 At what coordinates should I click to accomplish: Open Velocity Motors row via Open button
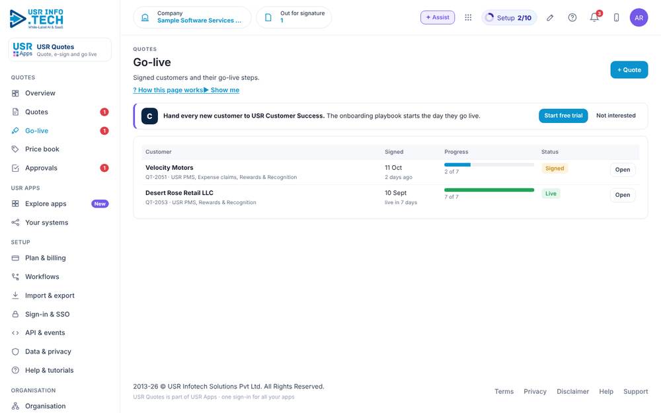(x=622, y=170)
